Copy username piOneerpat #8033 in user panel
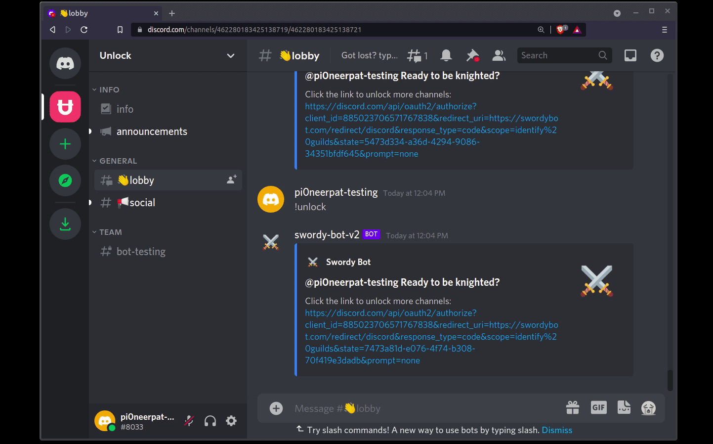 tap(147, 421)
